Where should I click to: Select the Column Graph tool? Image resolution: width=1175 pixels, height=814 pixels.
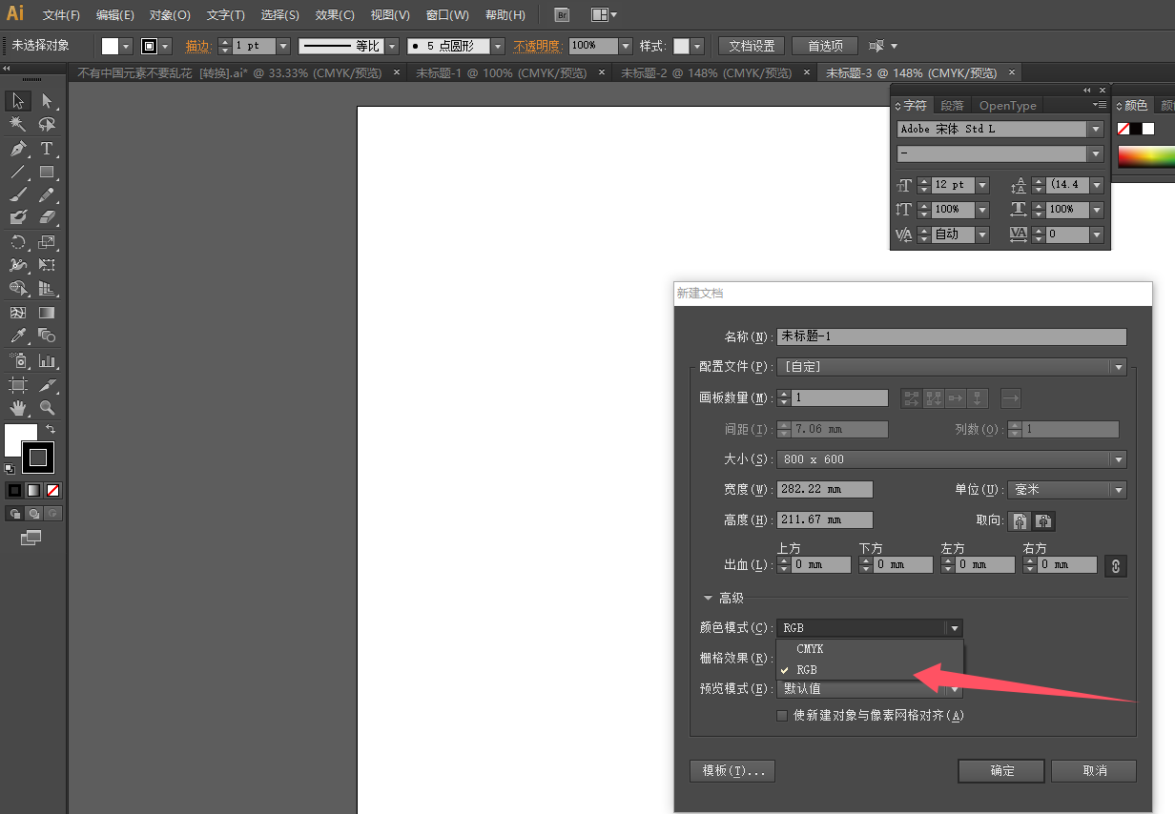(x=47, y=360)
